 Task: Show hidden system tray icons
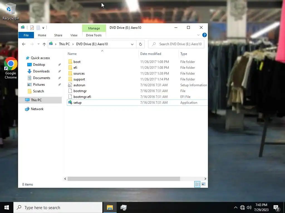235,207
